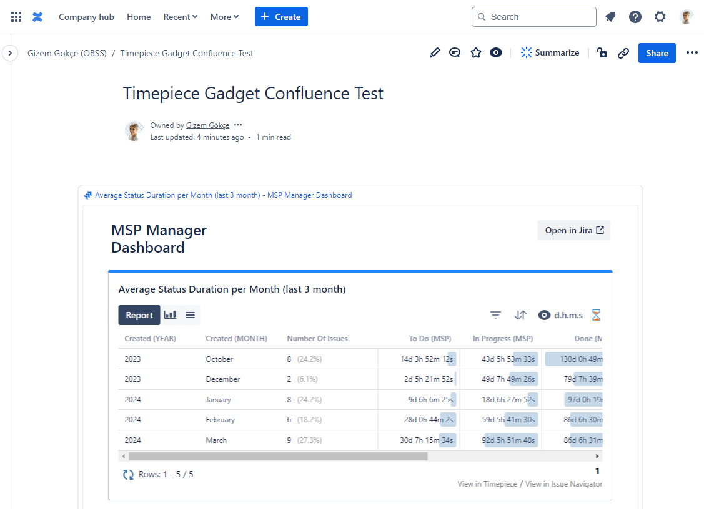
Task: Toggle watching via the eye icon
Action: click(496, 52)
